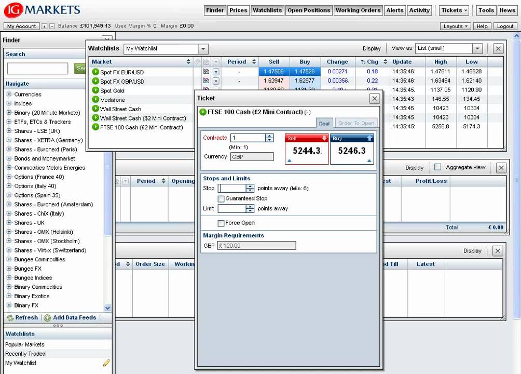
Task: Expand the Currencies tree node
Action: tap(9, 94)
